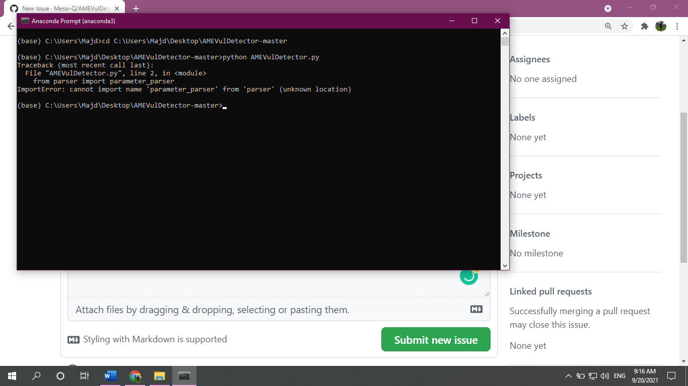Open a new Chrome tab
The width and height of the screenshot is (688, 386).
(x=135, y=9)
